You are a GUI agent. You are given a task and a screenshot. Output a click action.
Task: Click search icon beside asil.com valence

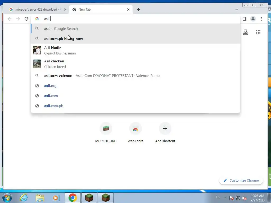(x=37, y=76)
